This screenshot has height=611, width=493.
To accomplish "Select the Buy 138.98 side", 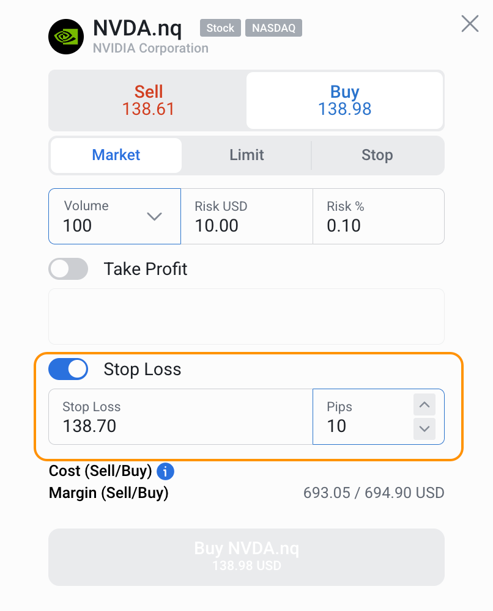I will tap(344, 100).
